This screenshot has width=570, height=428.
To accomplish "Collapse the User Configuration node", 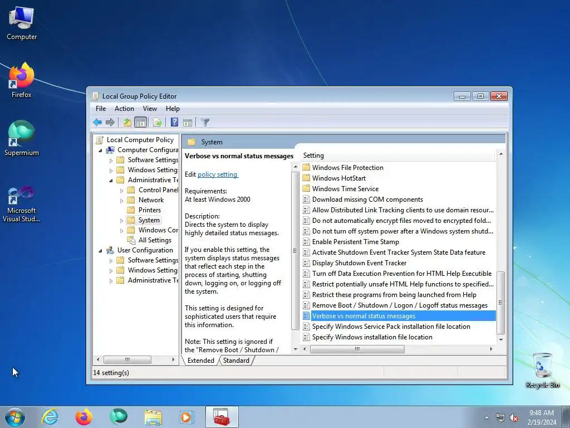I will pos(100,250).
